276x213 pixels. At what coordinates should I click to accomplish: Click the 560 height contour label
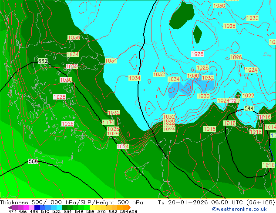[43, 61]
